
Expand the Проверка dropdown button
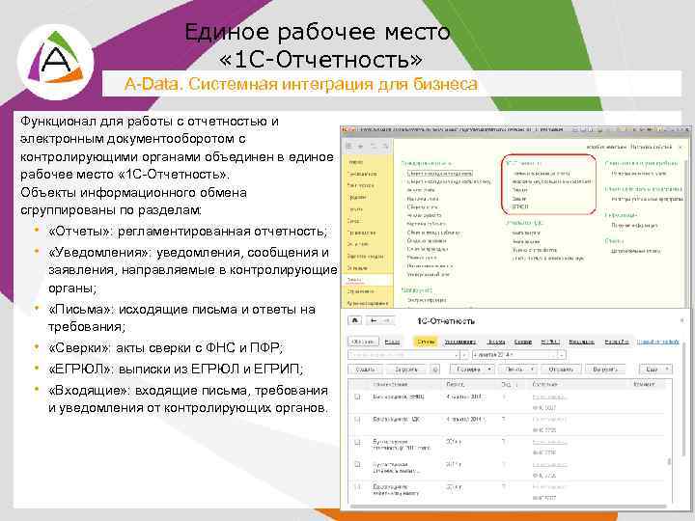472,369
